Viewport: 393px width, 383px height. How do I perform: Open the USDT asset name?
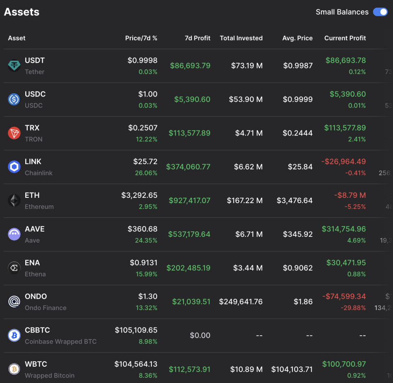click(35, 61)
